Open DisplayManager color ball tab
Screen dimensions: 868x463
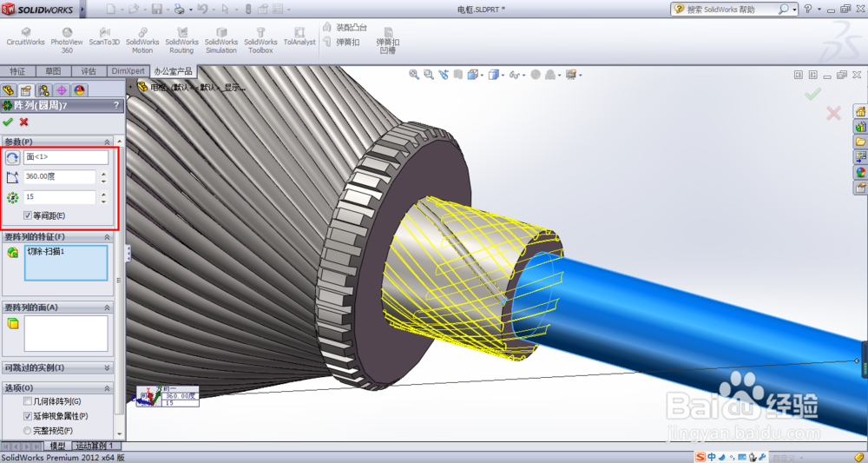pos(79,90)
